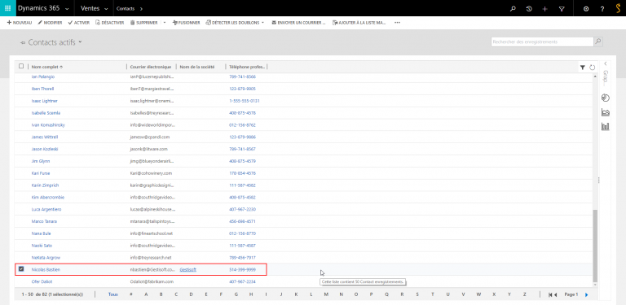Click the quick create plus icon
The width and height of the screenshot is (626, 305).
(x=545, y=8)
